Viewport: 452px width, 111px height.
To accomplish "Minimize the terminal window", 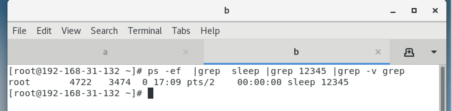I will pos(393,11).
